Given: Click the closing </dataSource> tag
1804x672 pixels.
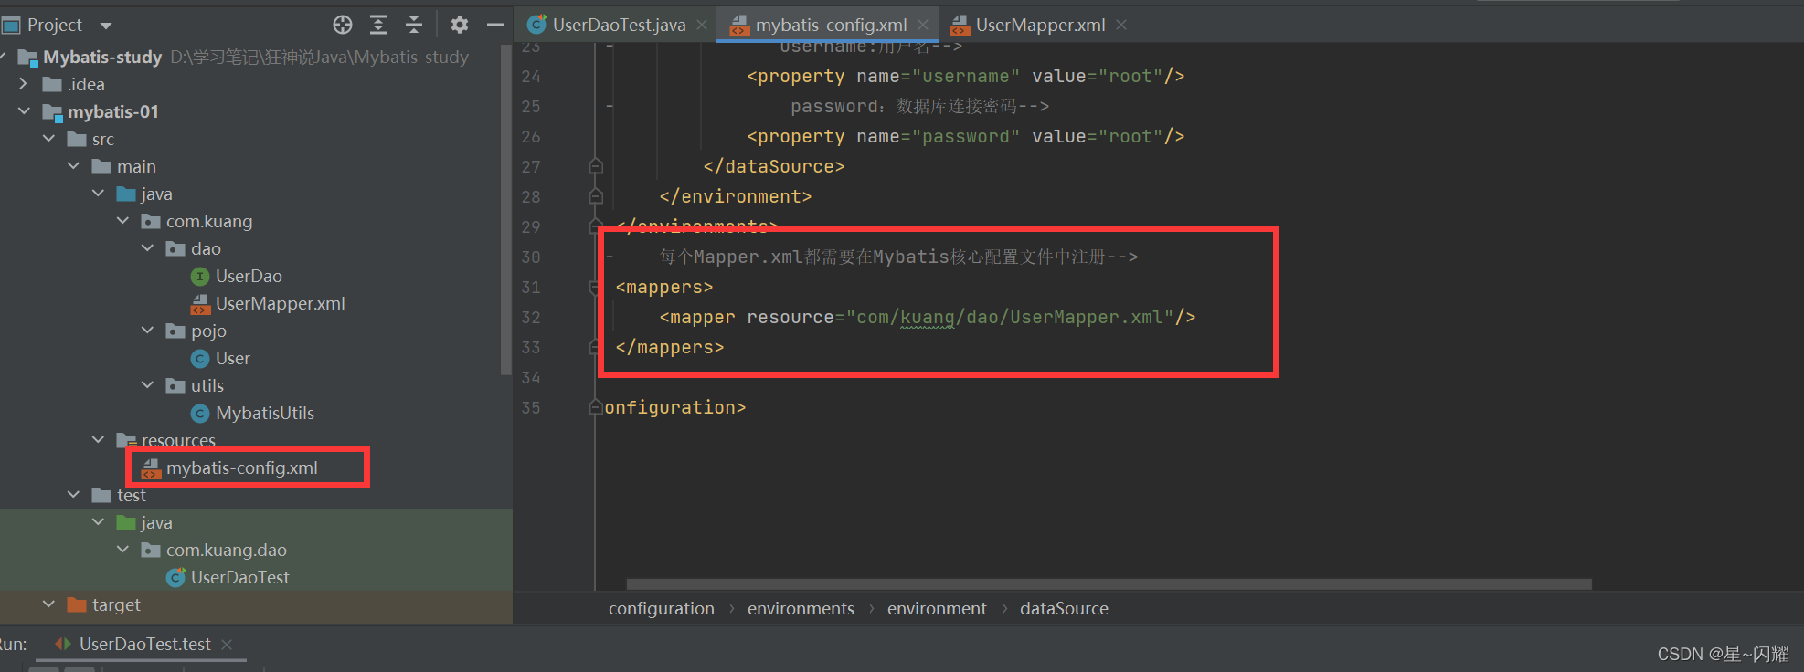Looking at the screenshot, I should pyautogui.click(x=774, y=166).
